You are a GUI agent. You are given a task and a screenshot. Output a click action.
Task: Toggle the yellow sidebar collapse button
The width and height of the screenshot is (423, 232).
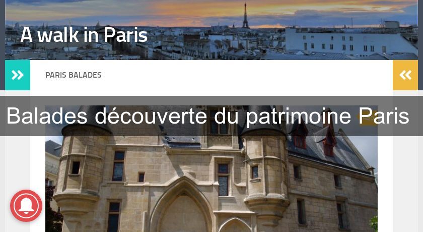pos(405,75)
